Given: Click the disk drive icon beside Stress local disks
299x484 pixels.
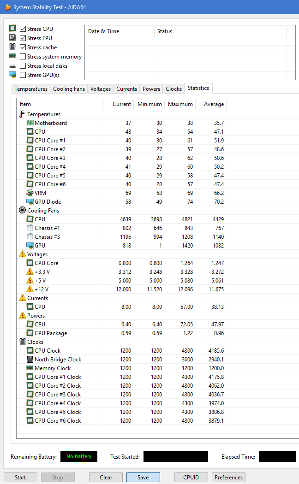Looking at the screenshot, I should (x=12, y=66).
